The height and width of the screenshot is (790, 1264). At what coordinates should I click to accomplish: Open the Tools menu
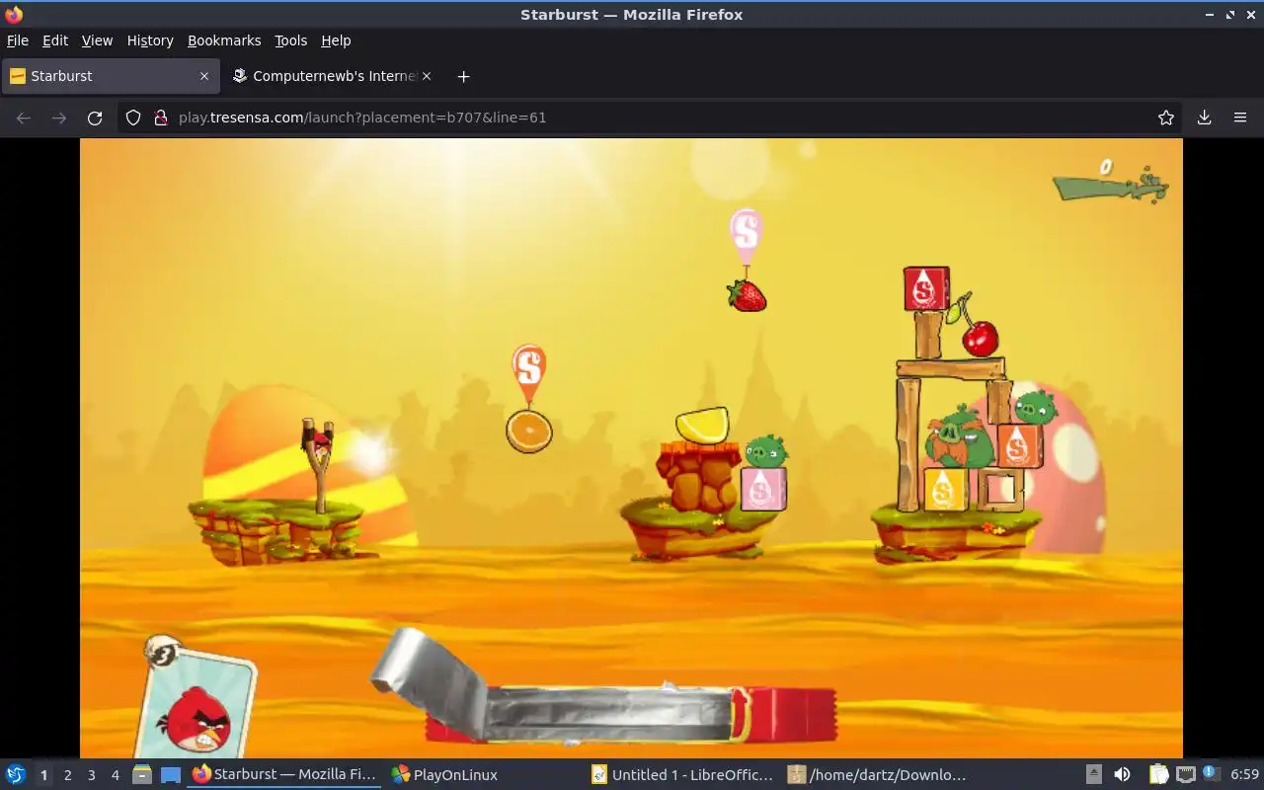(x=291, y=40)
